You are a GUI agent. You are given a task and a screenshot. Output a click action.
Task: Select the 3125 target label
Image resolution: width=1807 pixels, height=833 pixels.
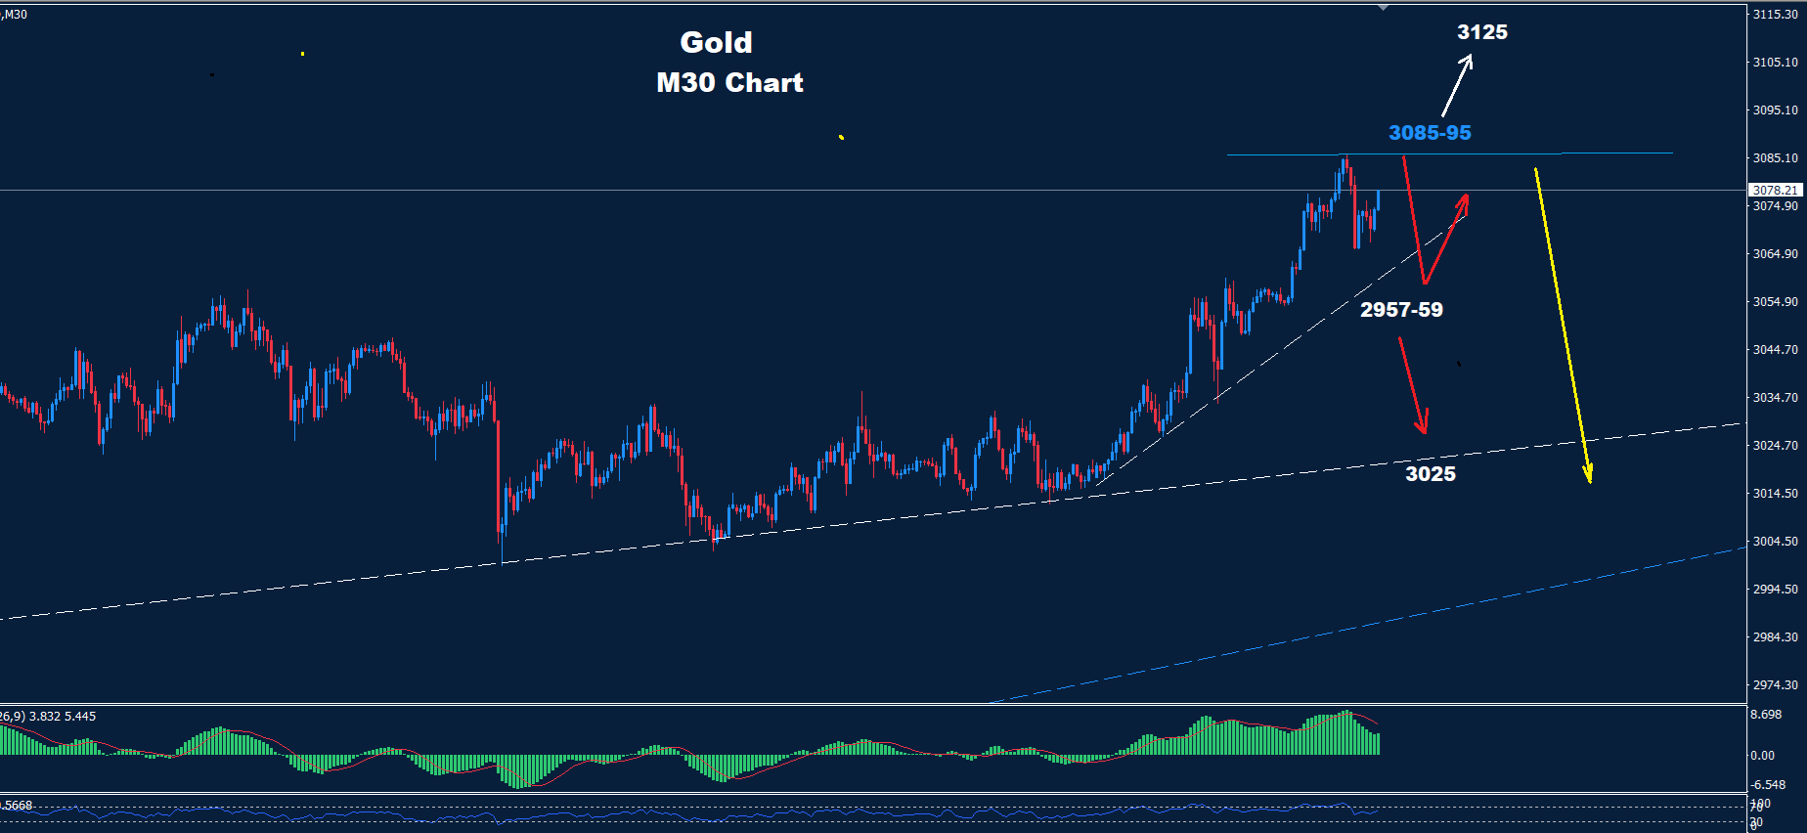point(1481,32)
